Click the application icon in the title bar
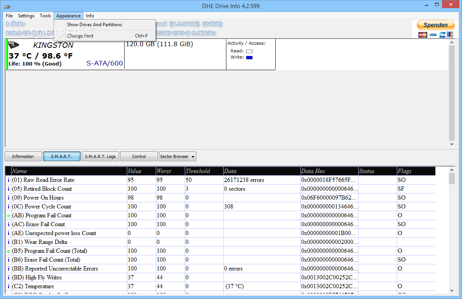This screenshot has width=462, height=299. 7,6
